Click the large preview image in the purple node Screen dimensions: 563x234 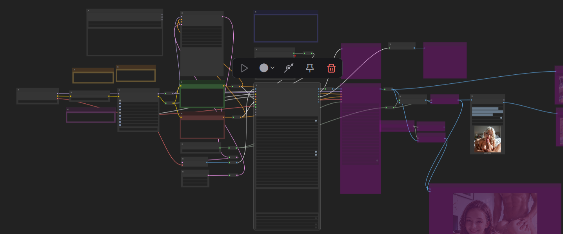click(x=495, y=213)
